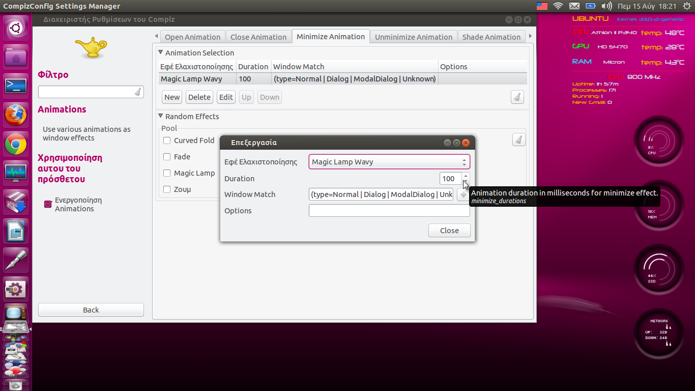Switch to the Close Animation tab
Image resolution: width=695 pixels, height=391 pixels.
[x=258, y=37]
